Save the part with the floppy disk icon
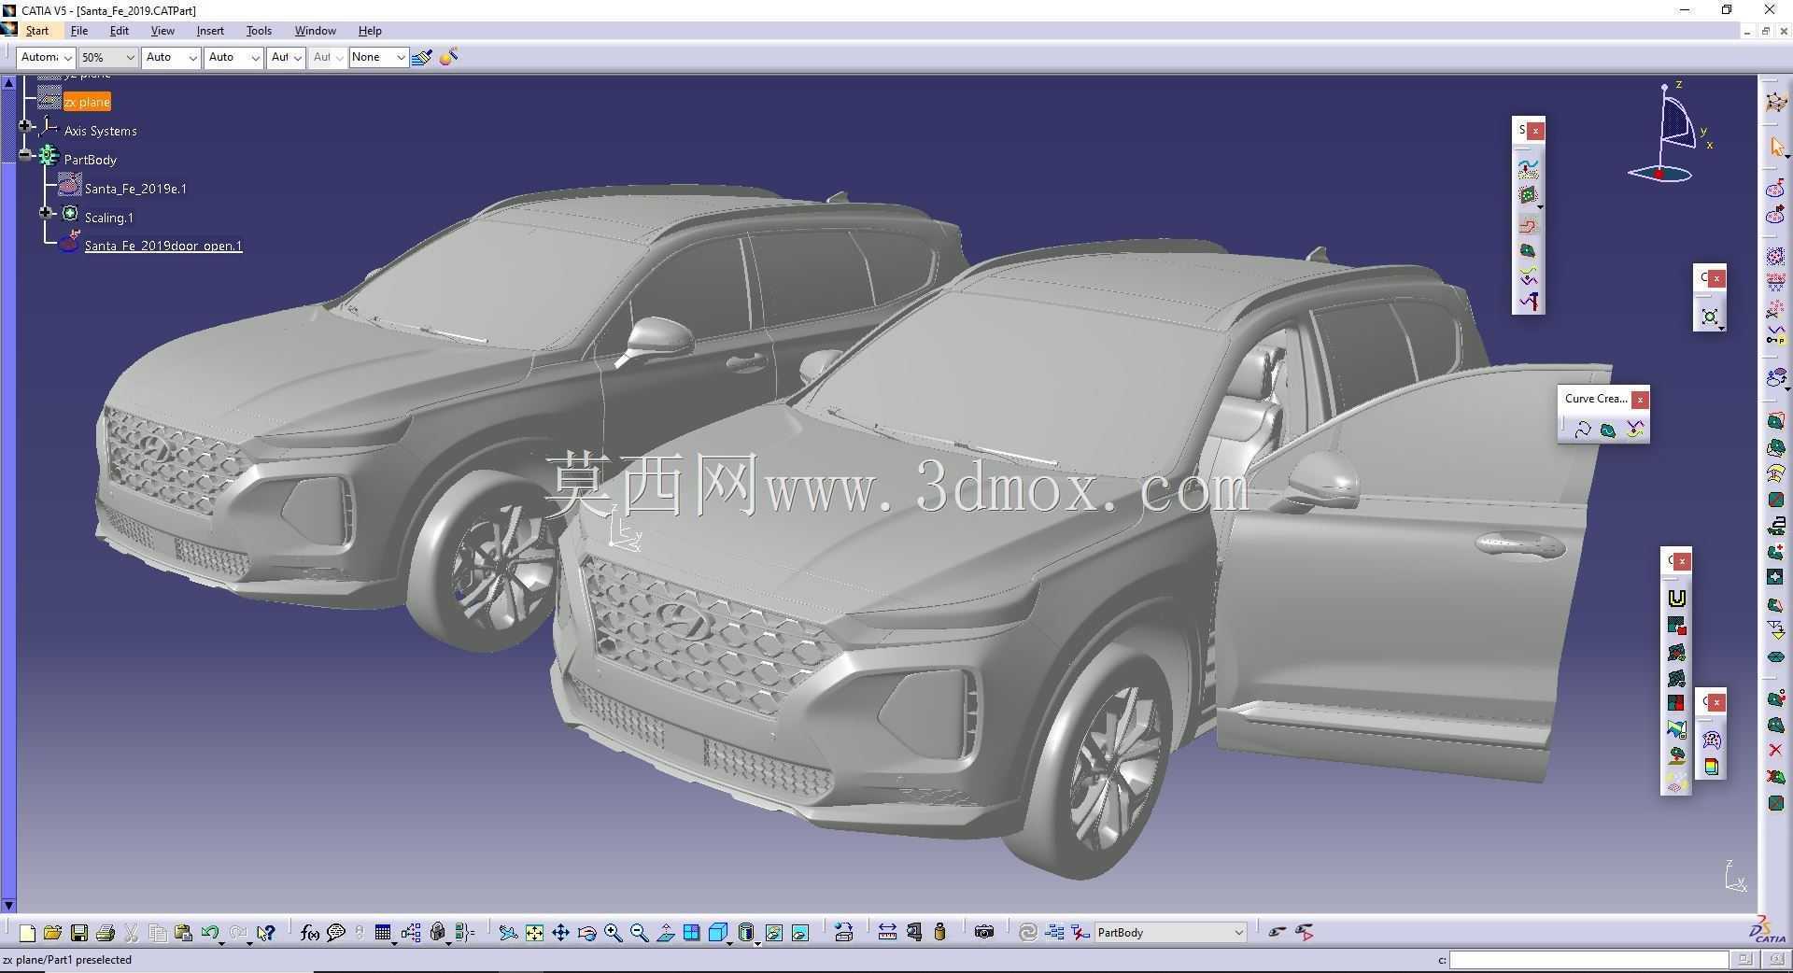The image size is (1793, 973). click(x=79, y=932)
